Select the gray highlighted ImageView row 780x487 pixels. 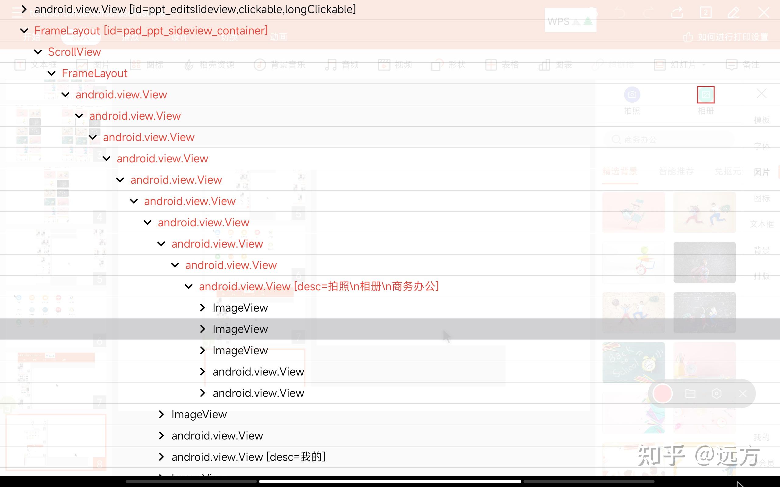390,329
